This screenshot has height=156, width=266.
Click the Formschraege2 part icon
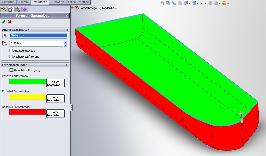click(x=77, y=7)
